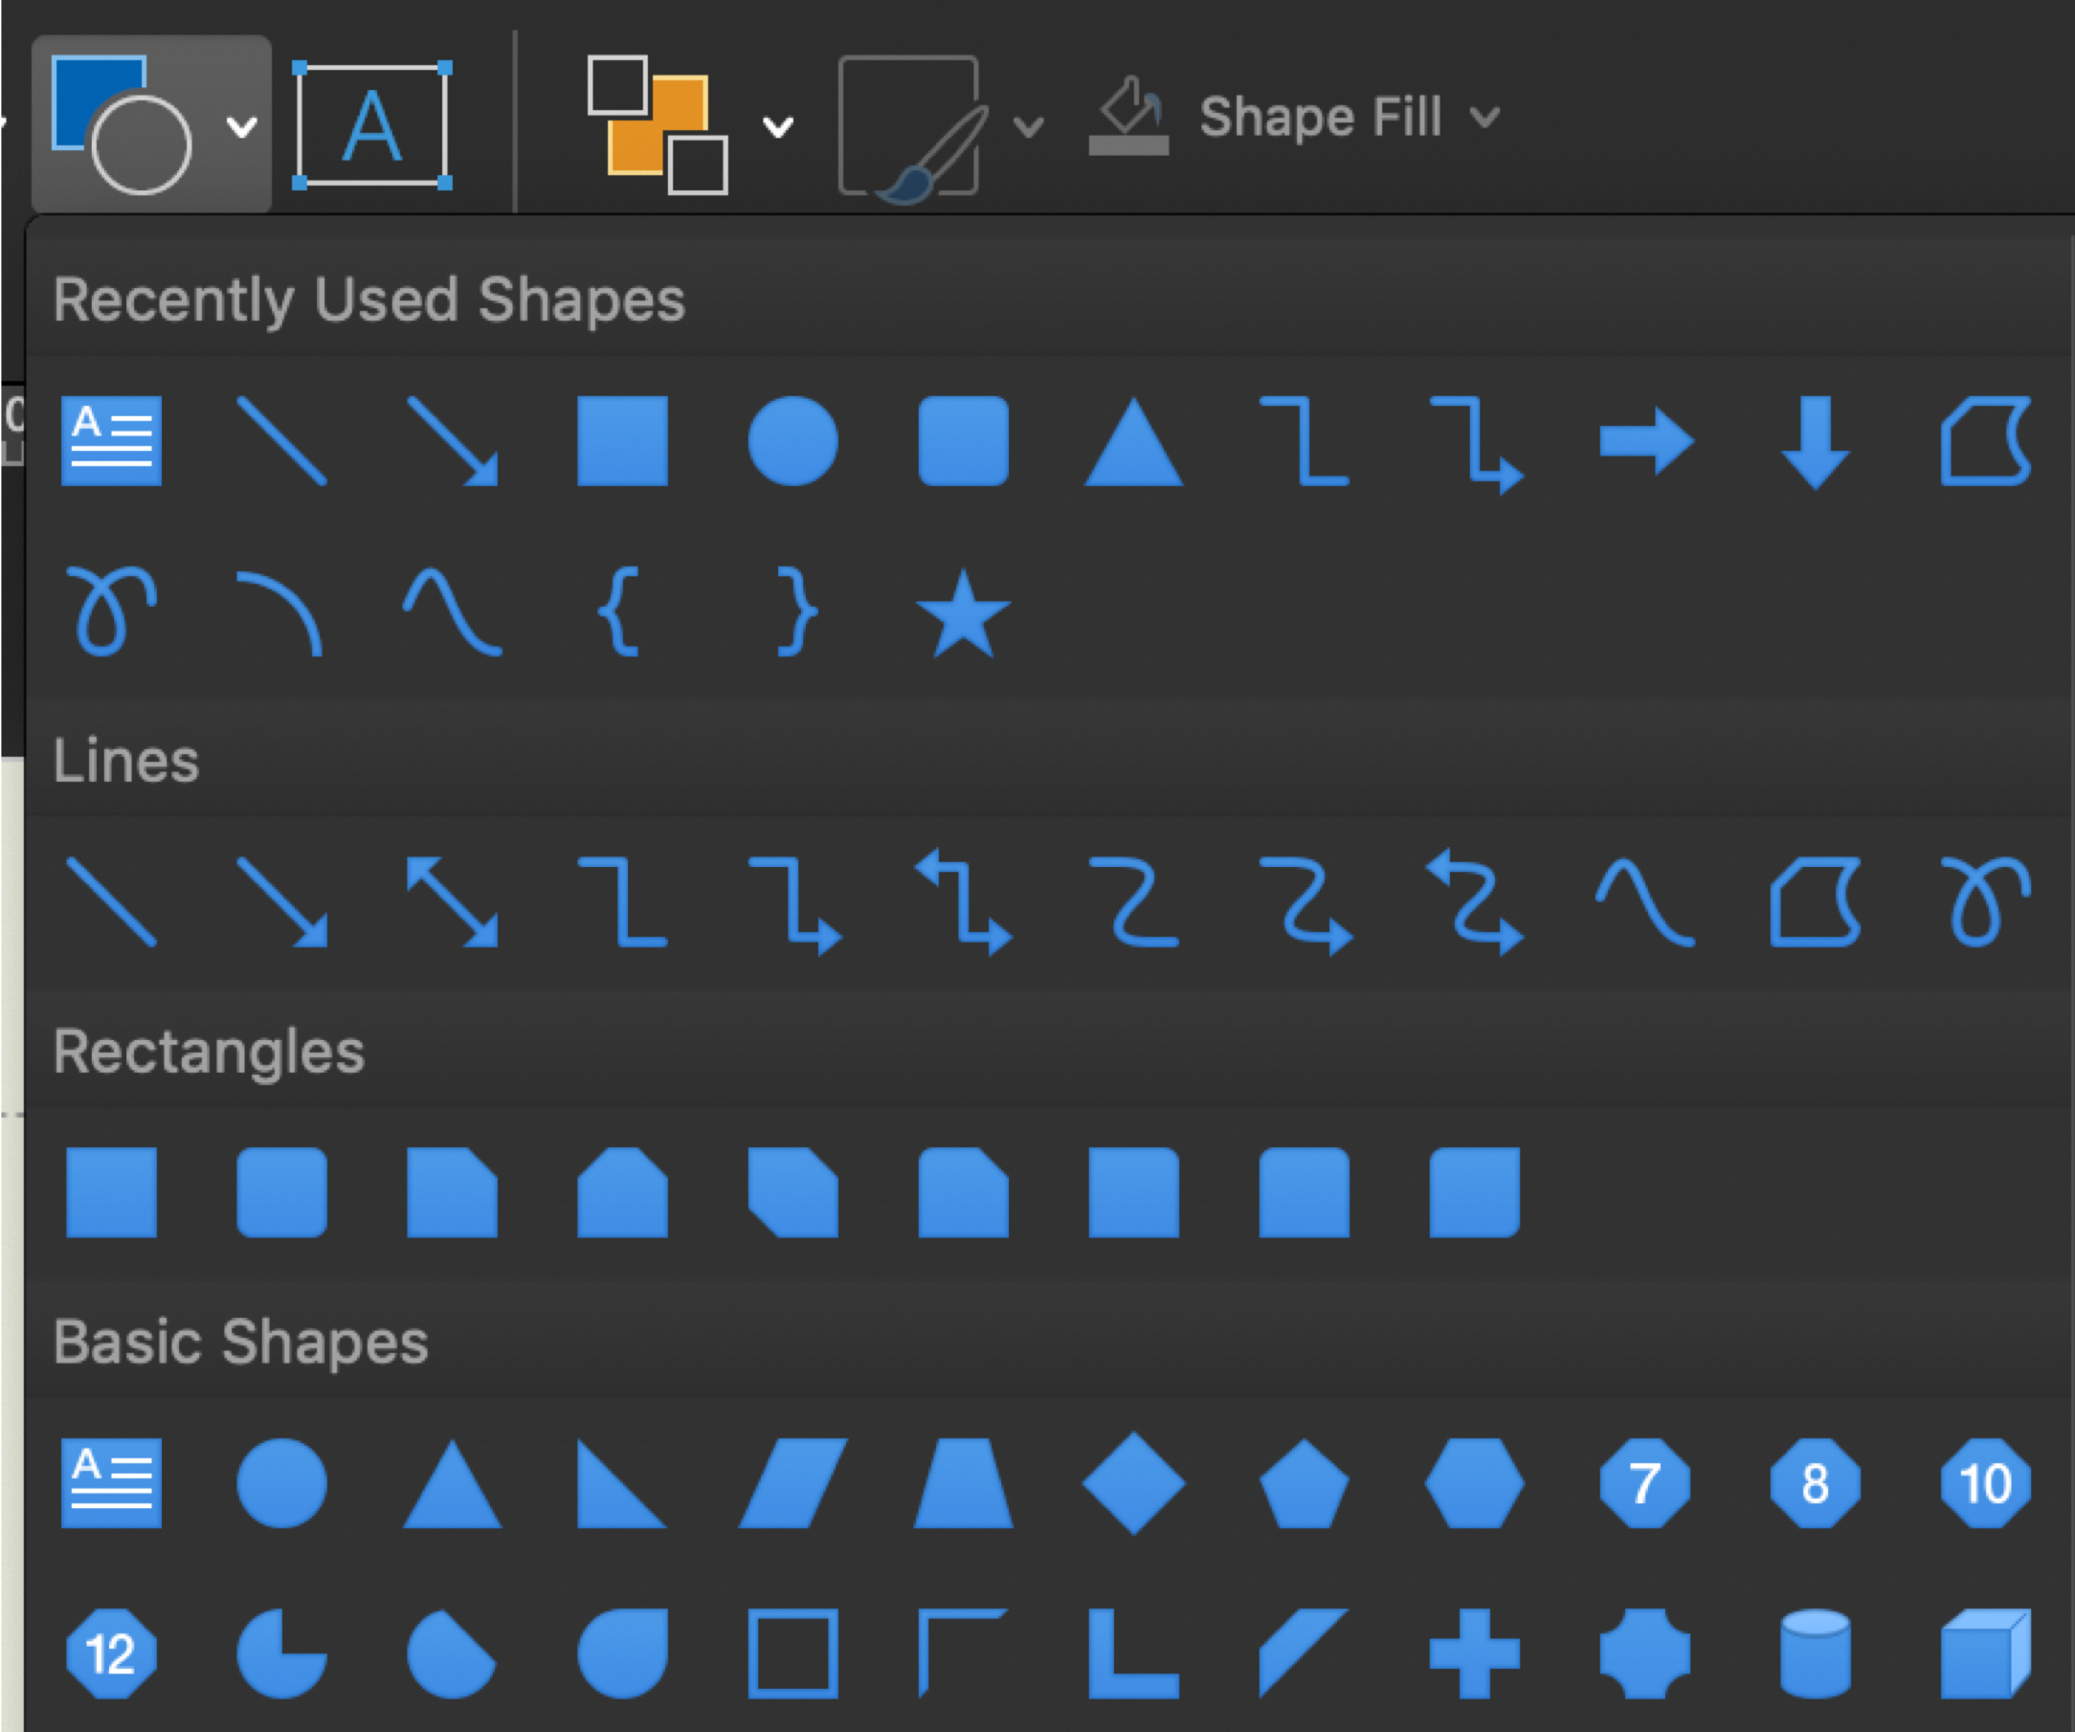Pick Curve tool under Lines section
Viewport: 2075px width, 1732px height.
1646,902
